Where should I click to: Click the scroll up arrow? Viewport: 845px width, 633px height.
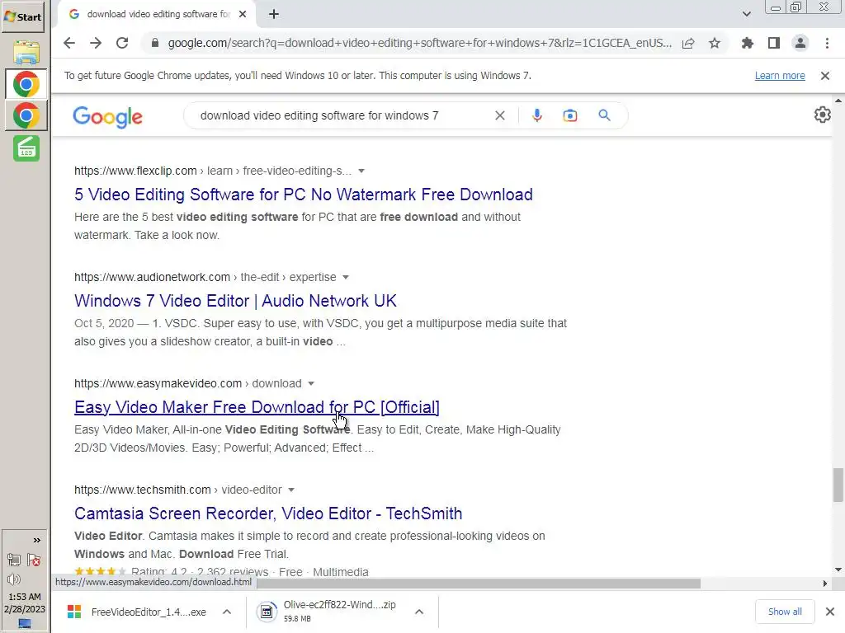coord(838,101)
